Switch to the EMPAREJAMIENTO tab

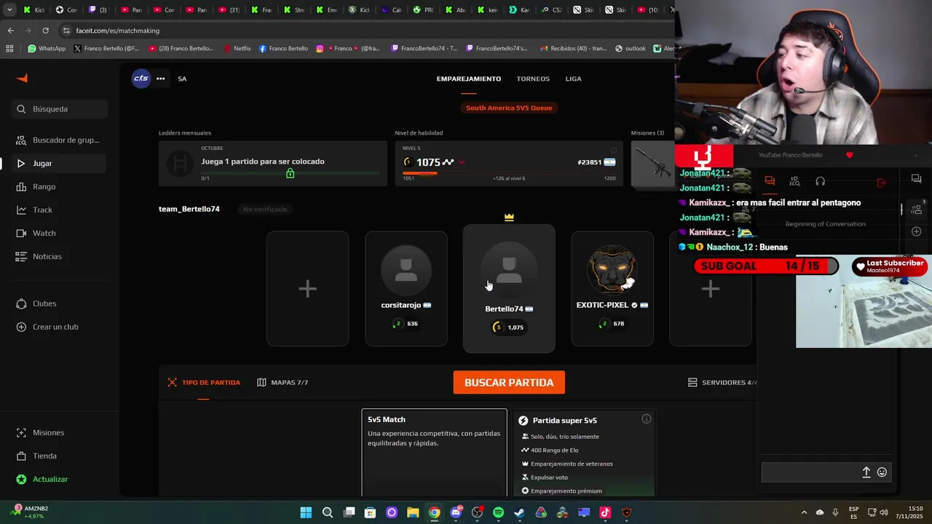[469, 79]
